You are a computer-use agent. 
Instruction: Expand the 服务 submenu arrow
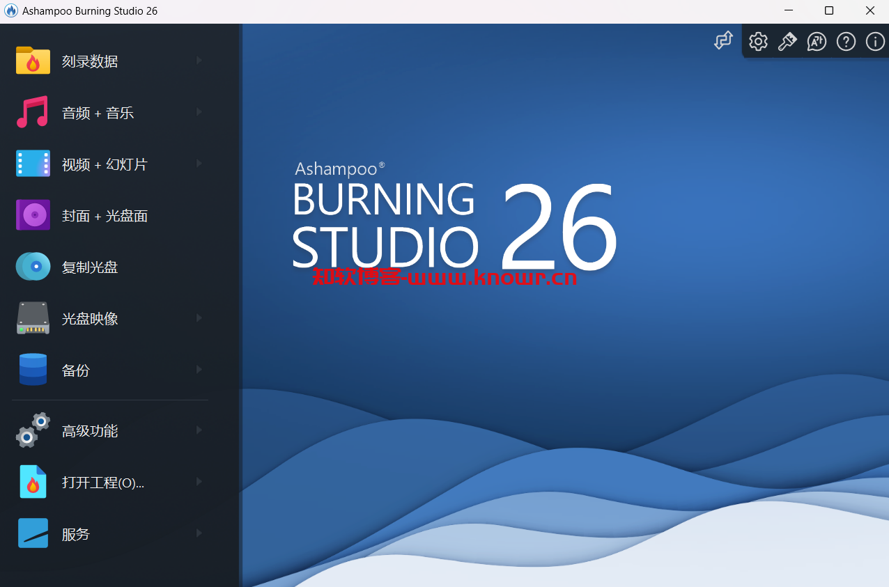pos(199,533)
